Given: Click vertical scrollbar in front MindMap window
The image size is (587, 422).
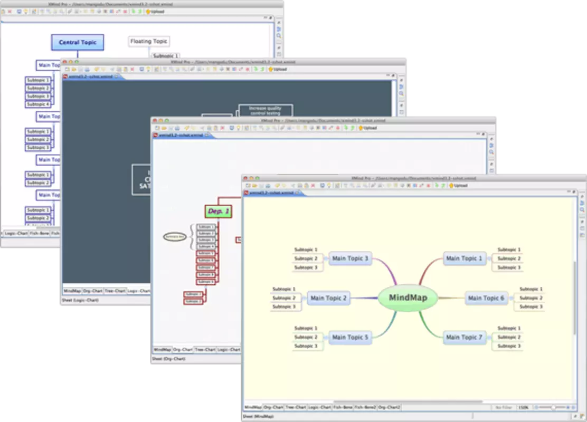Looking at the screenshot, I should [x=575, y=298].
